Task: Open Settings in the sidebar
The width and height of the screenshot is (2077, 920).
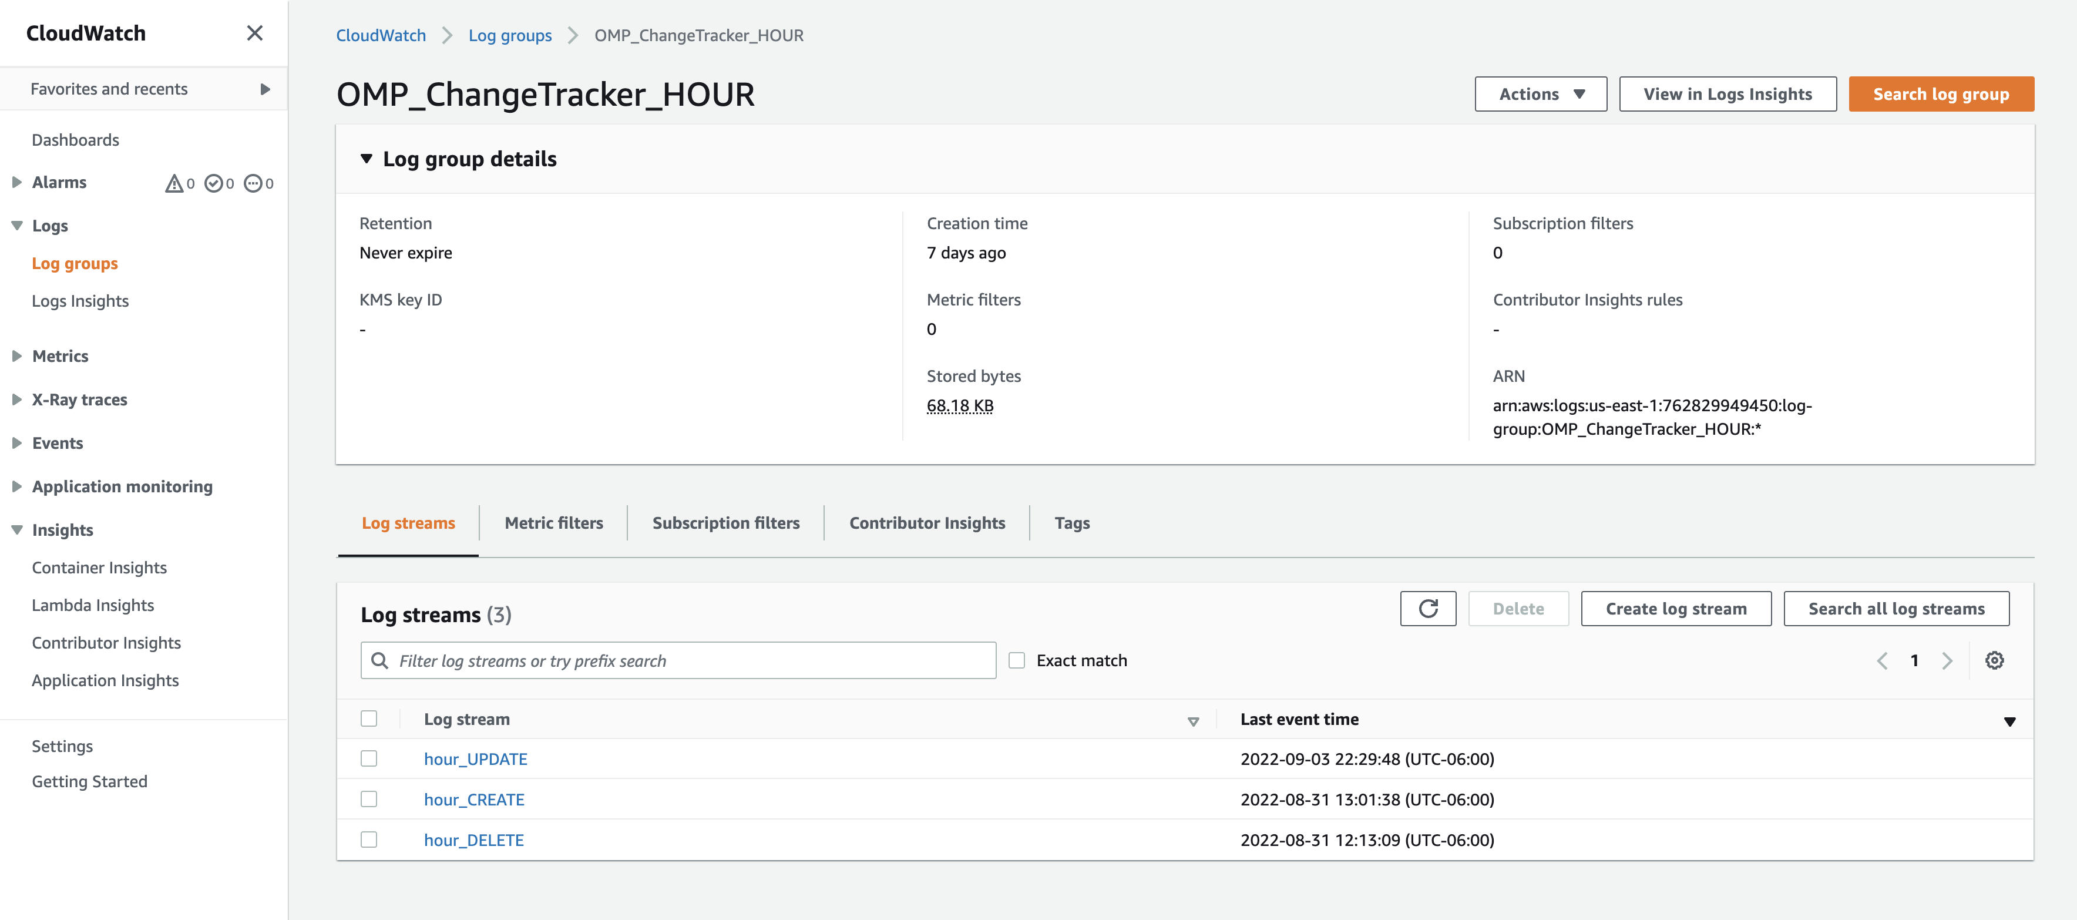Action: pyautogui.click(x=62, y=746)
